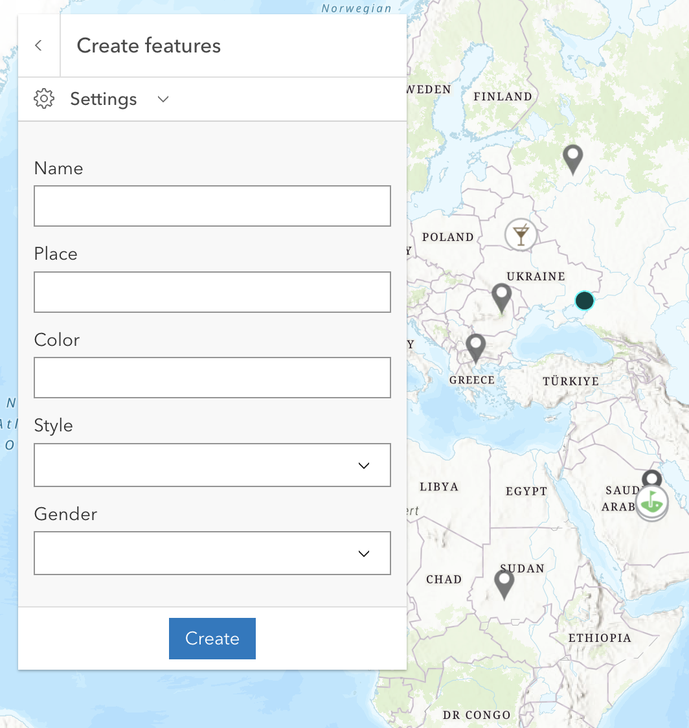The height and width of the screenshot is (728, 689).
Task: Select the dark teal circle marker
Action: [x=584, y=301]
